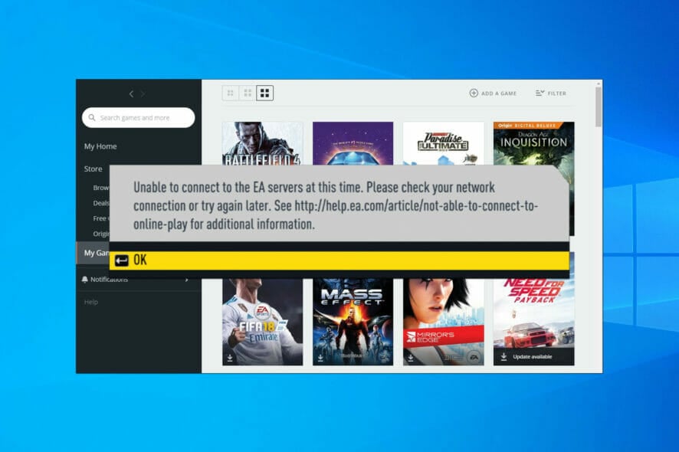Open the Dragon Age Inquisition tile
This screenshot has height=452, width=679.
coord(533,143)
